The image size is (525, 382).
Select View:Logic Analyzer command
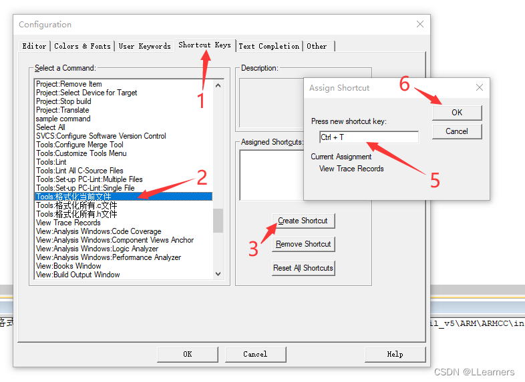pos(97,249)
